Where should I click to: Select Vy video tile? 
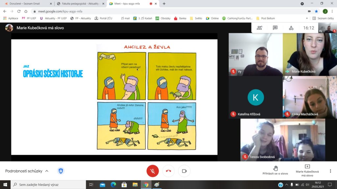pyautogui.click(x=255, y=54)
